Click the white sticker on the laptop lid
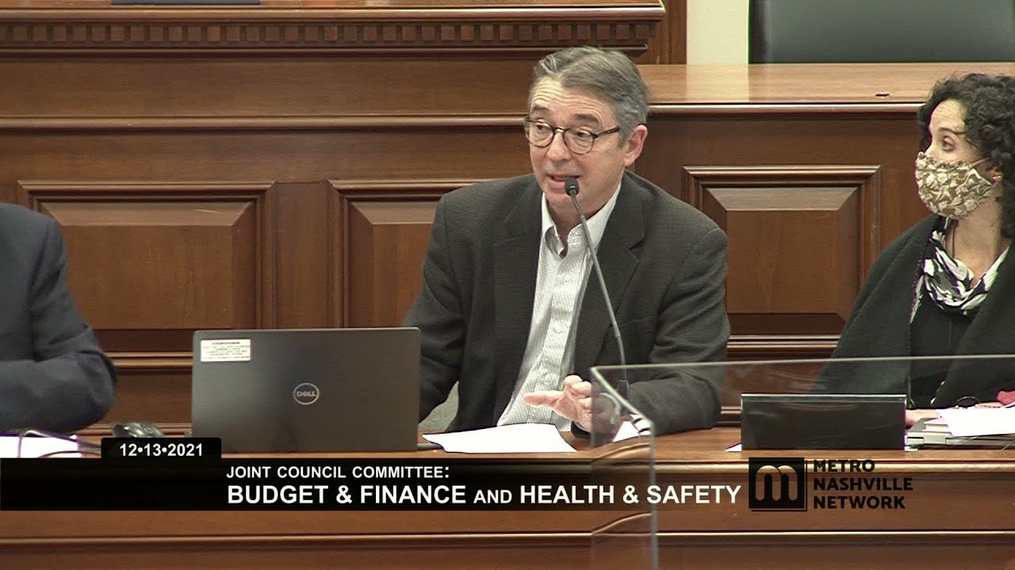This screenshot has height=570, width=1015. pyautogui.click(x=225, y=350)
